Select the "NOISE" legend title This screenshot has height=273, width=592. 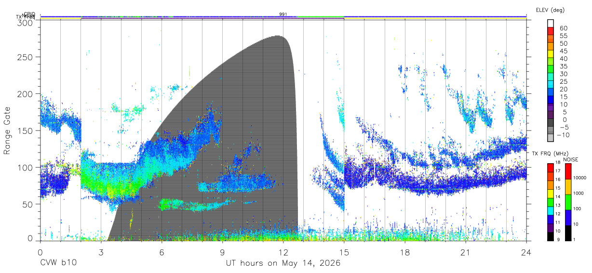pos(571,159)
